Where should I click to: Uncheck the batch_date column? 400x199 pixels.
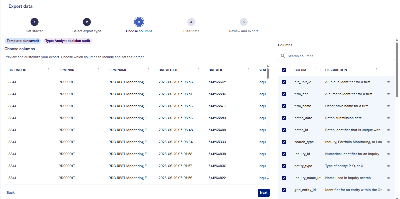click(x=284, y=118)
